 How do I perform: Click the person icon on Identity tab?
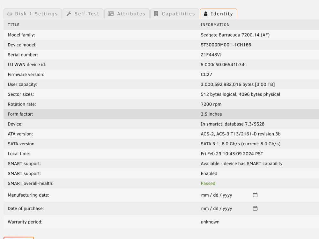coord(206,14)
